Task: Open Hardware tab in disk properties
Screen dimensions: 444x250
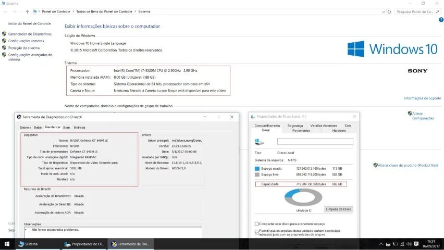Action: point(339,131)
